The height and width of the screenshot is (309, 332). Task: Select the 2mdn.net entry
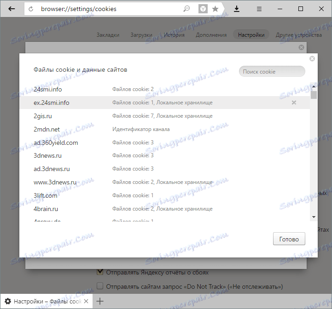[x=165, y=129]
